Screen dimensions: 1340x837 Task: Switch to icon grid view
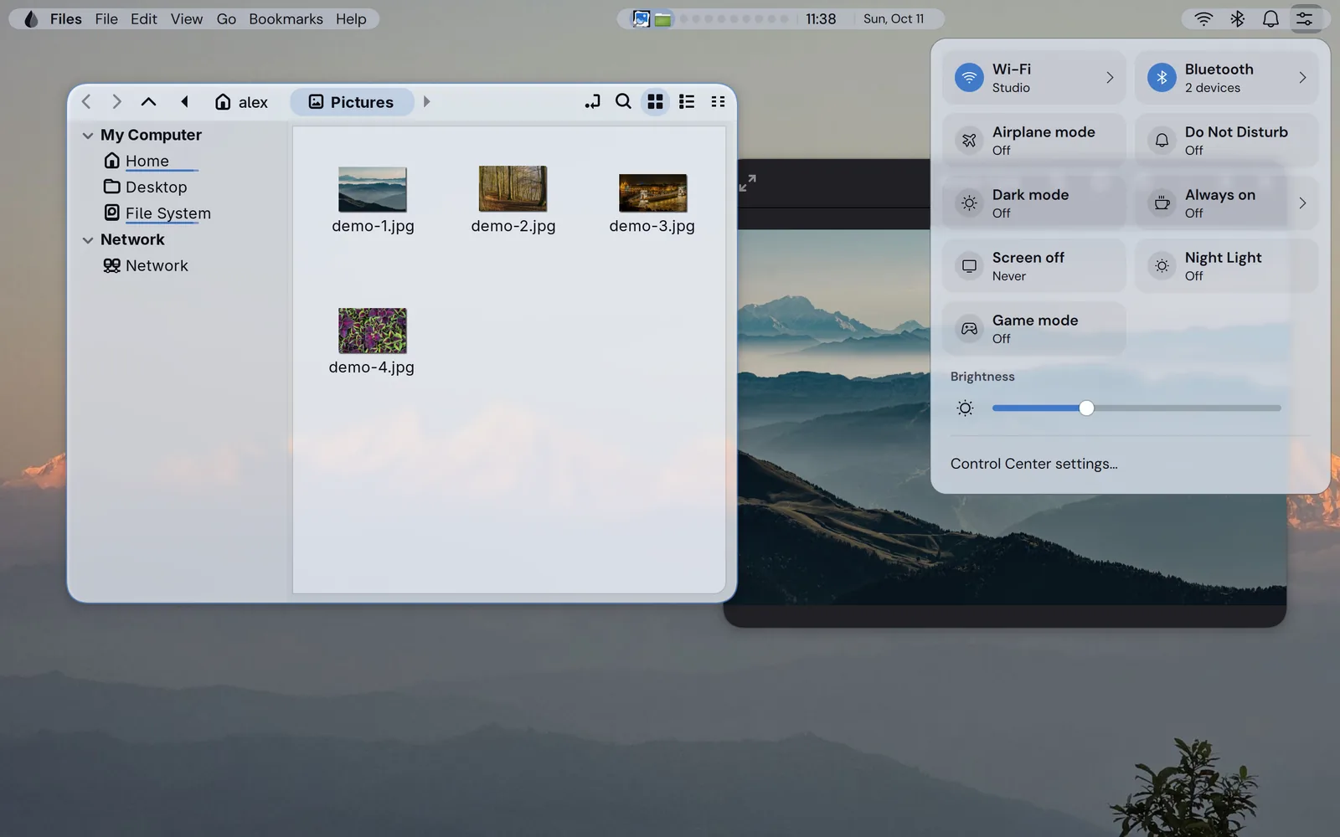click(x=655, y=102)
